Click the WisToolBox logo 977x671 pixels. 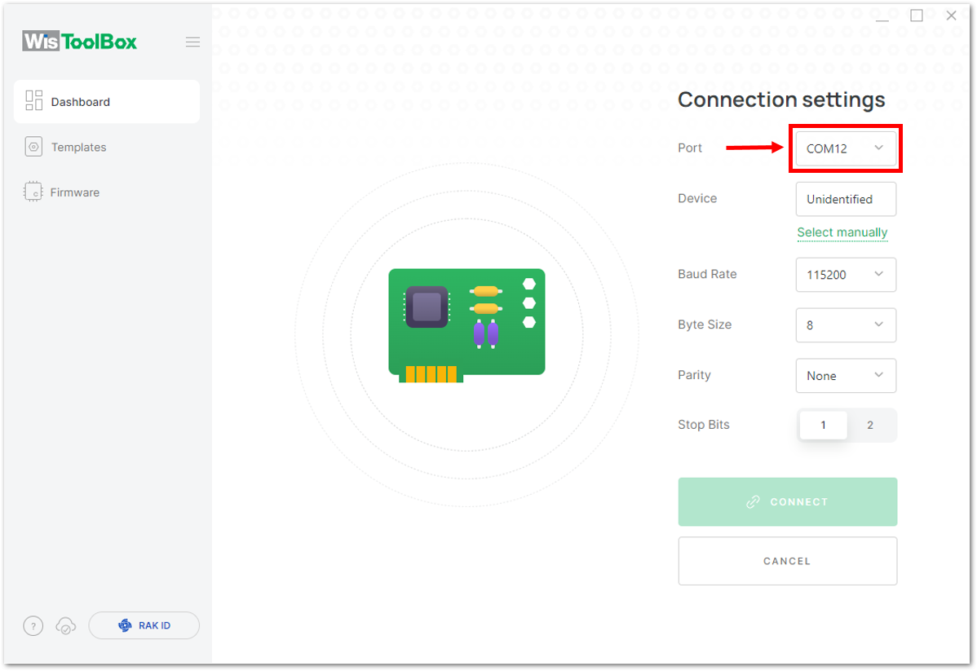80,41
